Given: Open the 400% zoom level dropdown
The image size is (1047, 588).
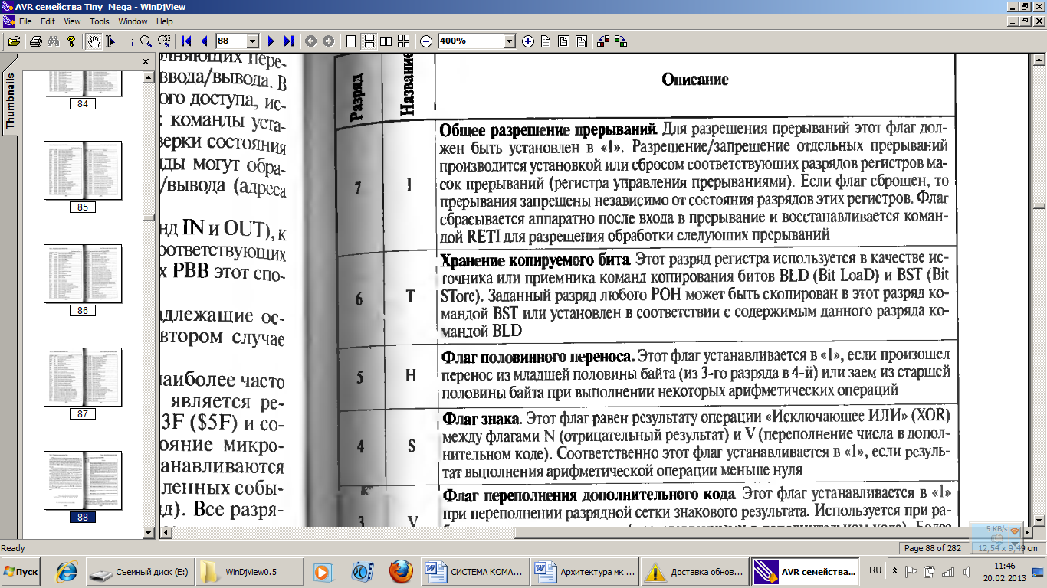Looking at the screenshot, I should click(510, 41).
